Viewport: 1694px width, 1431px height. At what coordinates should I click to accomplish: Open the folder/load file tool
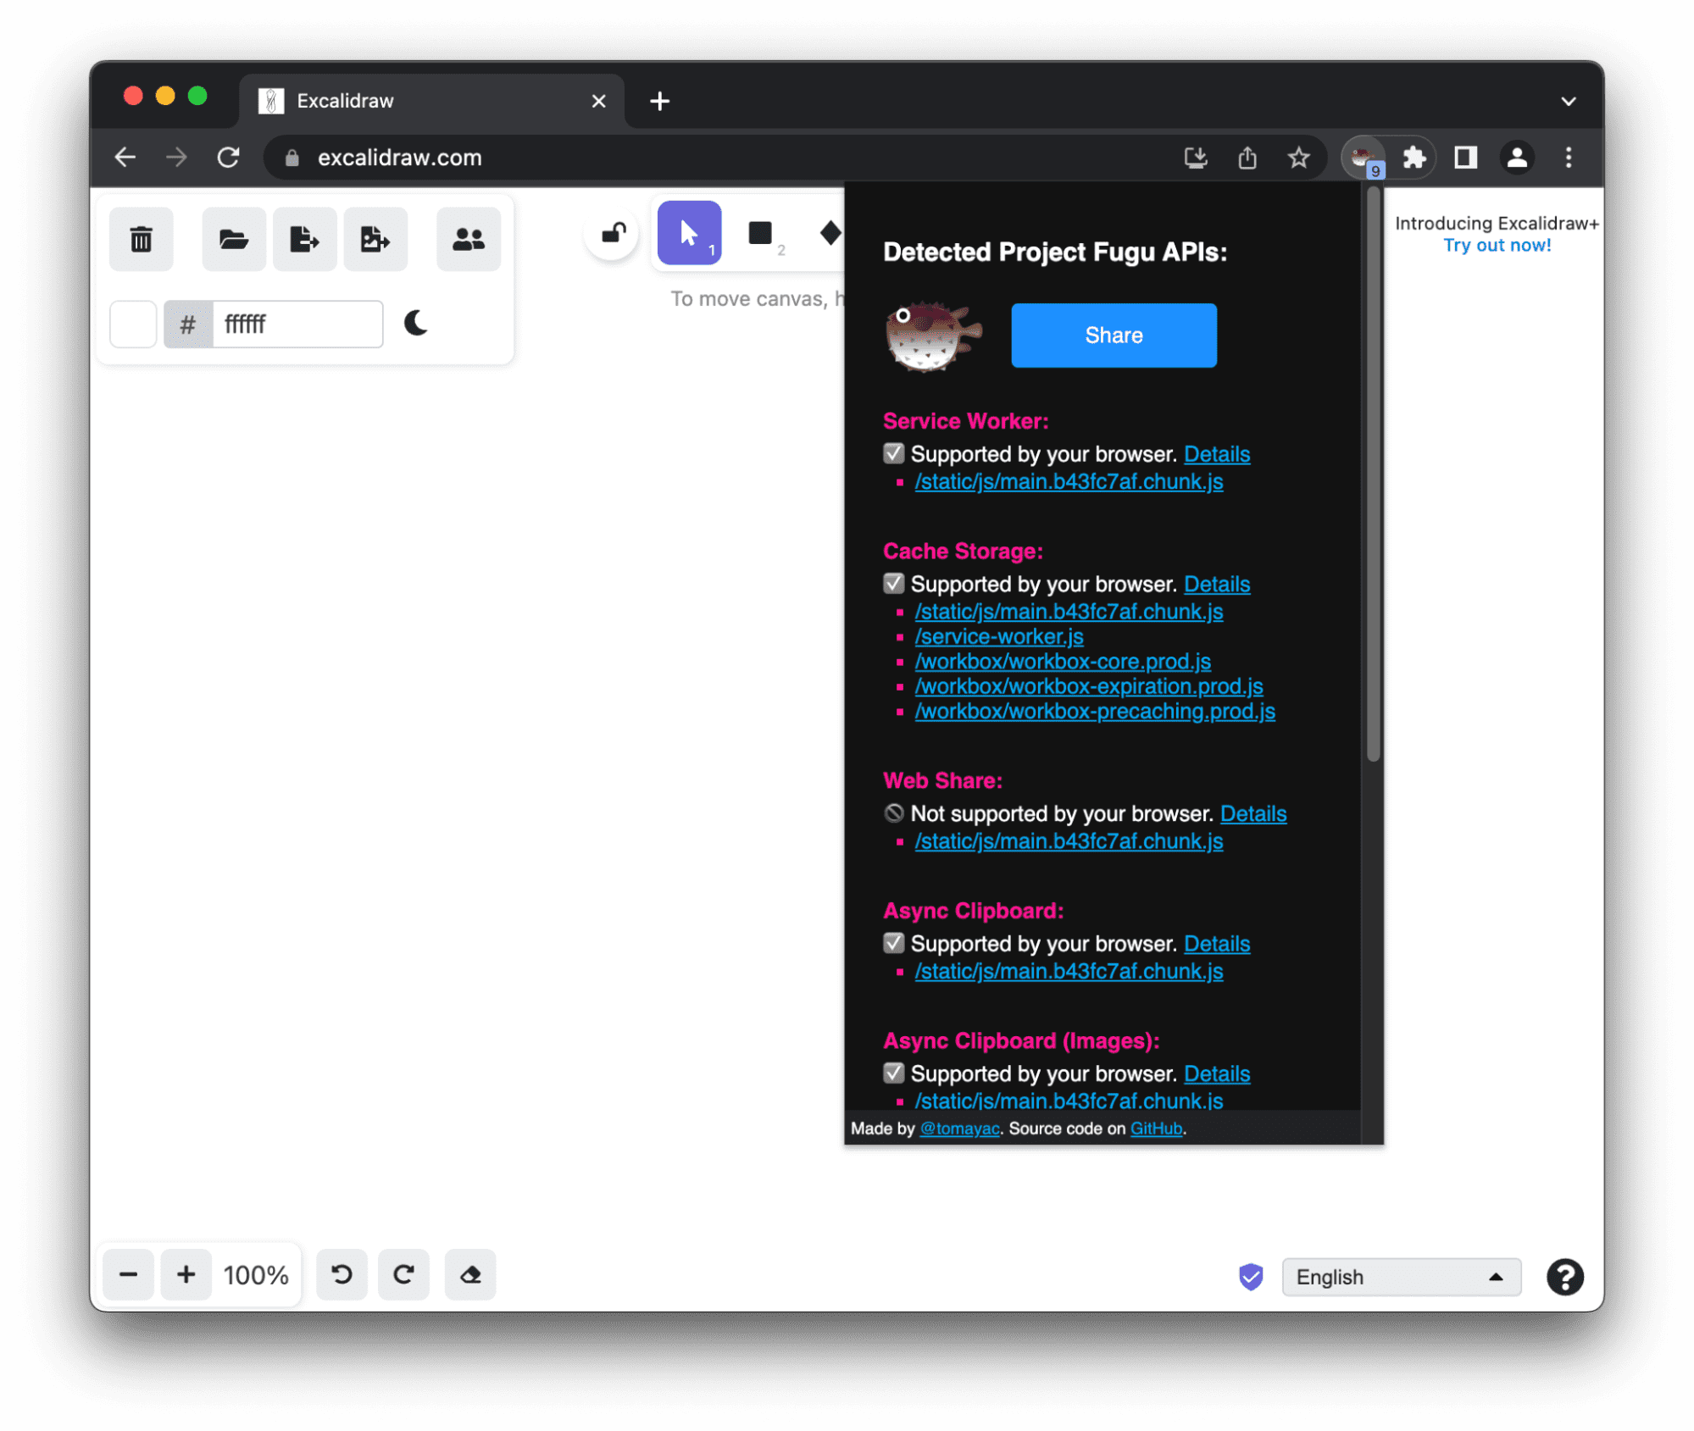click(x=231, y=239)
